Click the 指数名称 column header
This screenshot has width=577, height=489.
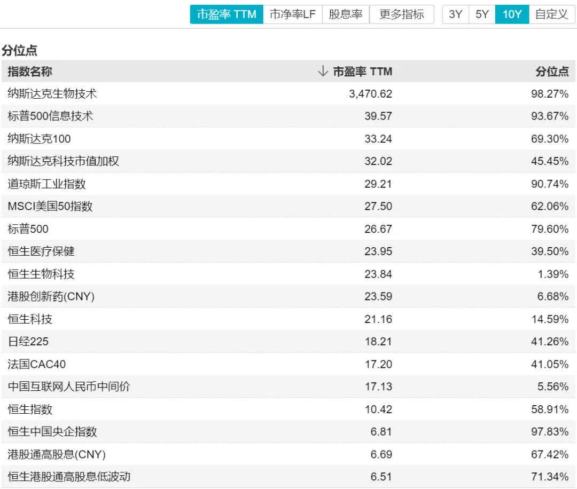point(26,71)
